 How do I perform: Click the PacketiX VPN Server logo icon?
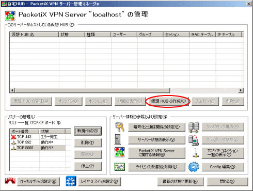pos(10,15)
